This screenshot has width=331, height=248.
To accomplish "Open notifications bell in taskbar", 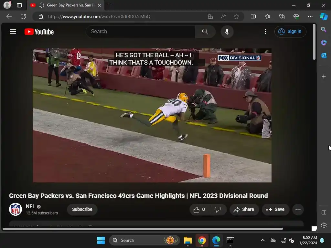I will [322, 240].
